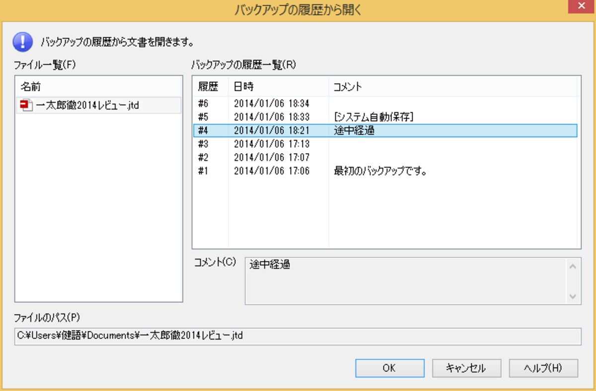This screenshot has height=391, width=596.
Task: Click comment box scroll up arrow
Action: pyautogui.click(x=573, y=266)
